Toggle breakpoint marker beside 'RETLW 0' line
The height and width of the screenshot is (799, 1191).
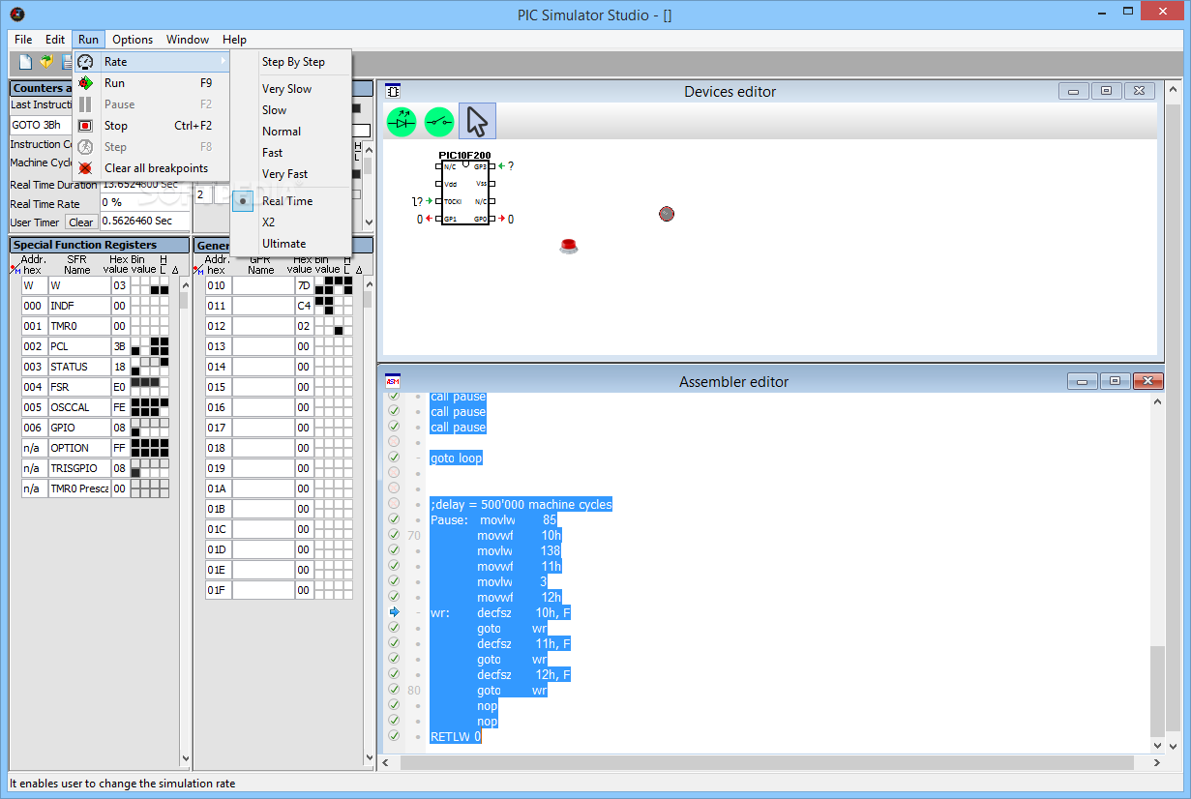394,736
